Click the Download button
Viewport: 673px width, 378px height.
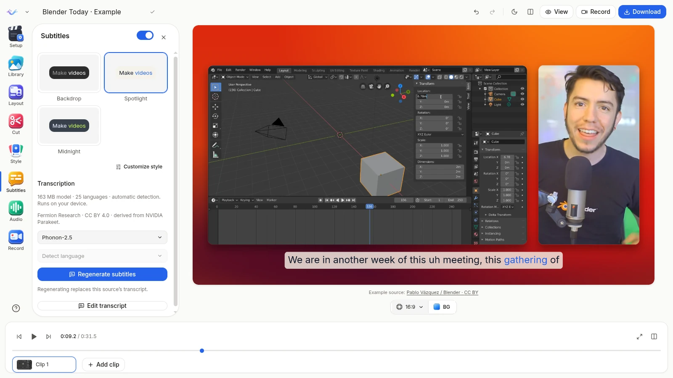(642, 12)
